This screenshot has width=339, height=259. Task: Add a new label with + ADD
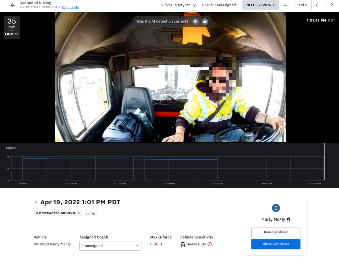(90, 214)
